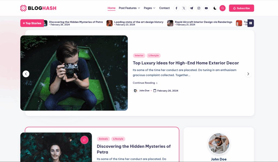Click the pinned post pin icon

click(84, 140)
